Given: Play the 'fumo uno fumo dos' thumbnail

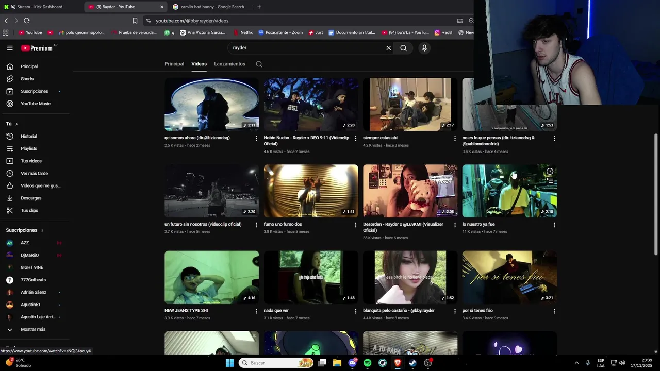Looking at the screenshot, I should point(311,191).
